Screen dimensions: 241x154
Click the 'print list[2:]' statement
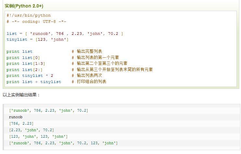[24, 70]
